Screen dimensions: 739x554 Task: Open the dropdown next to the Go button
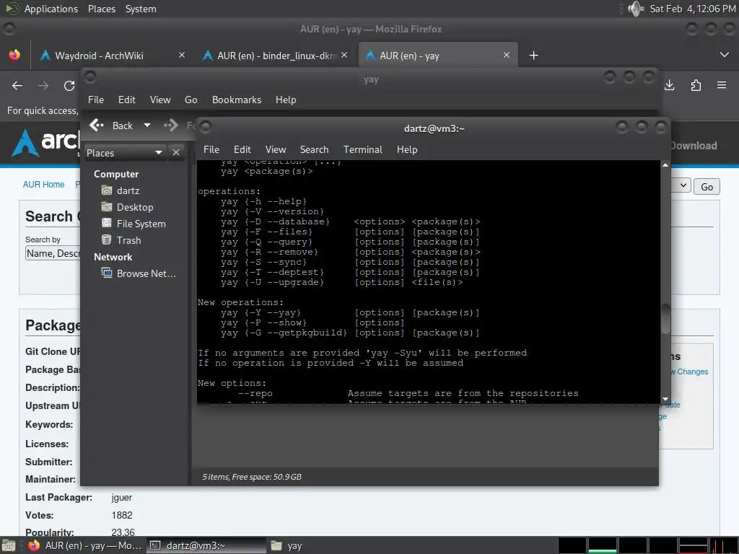click(x=683, y=185)
